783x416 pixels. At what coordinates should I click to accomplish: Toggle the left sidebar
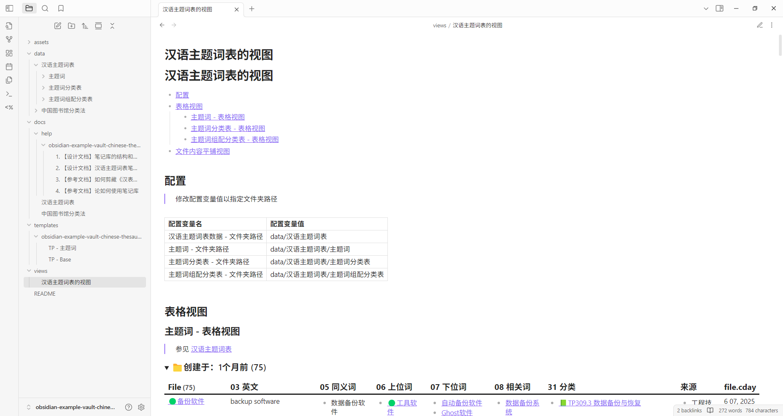tap(9, 8)
